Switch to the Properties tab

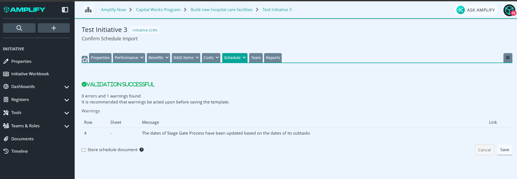tap(100, 58)
